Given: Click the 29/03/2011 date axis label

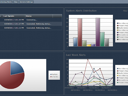Looking at the screenshot, I should (82, 88).
